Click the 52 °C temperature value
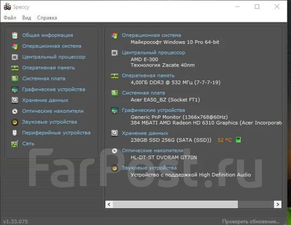291x225 pixels. pos(225,140)
